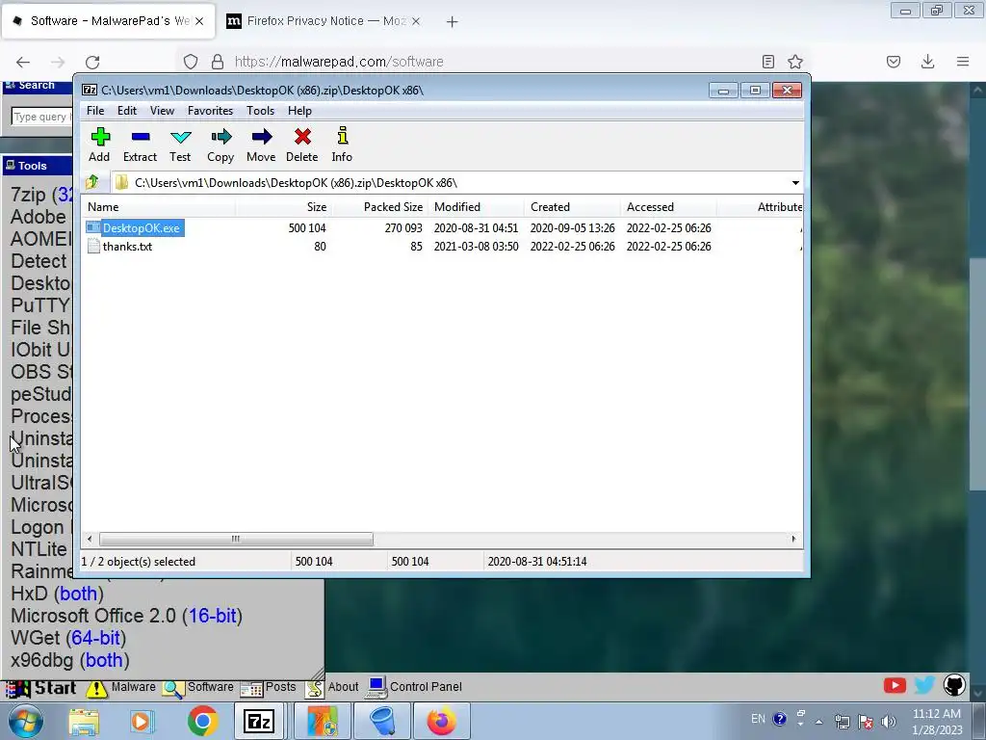Open the Tools menu
This screenshot has height=740, width=986.
[x=260, y=111]
